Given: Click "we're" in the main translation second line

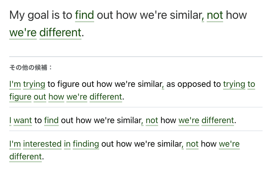Looking at the screenshot, I should pos(23,32).
